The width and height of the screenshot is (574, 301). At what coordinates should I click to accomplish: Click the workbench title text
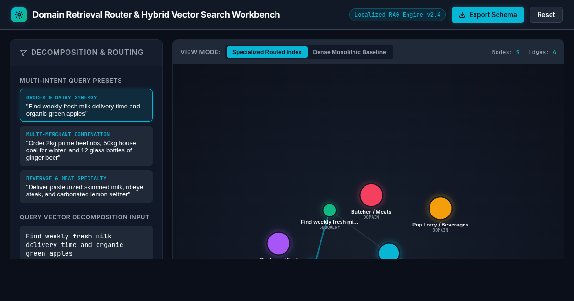pos(156,15)
